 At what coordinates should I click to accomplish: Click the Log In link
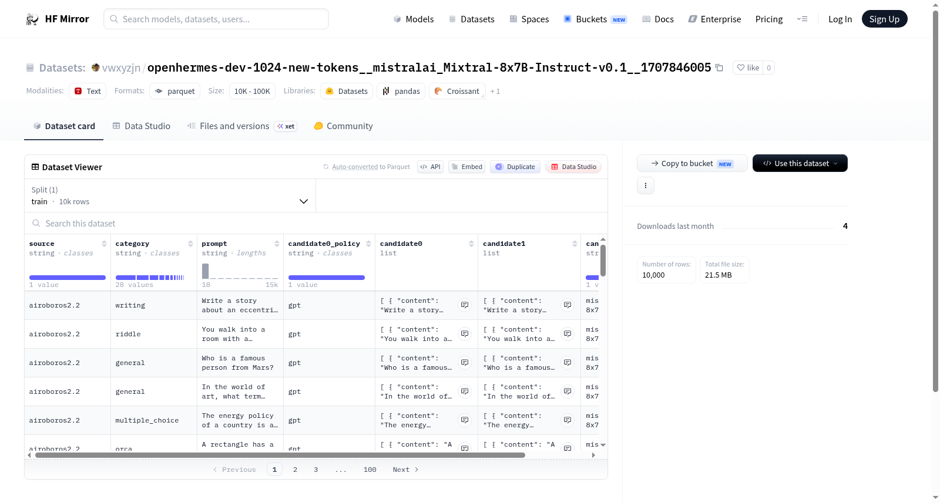point(840,19)
